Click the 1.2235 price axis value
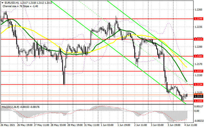 (x=198, y=27)
